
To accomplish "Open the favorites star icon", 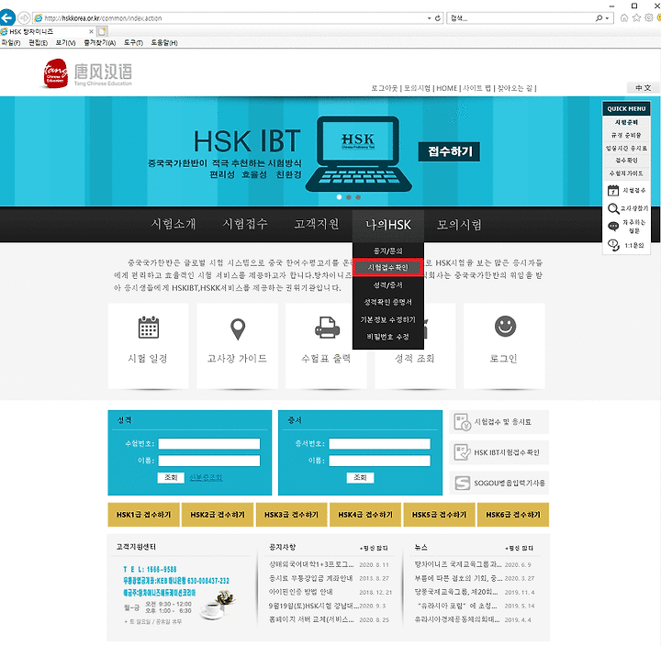I will pyautogui.click(x=636, y=17).
